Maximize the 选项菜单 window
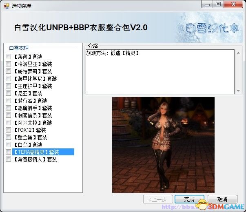Viewport: 246px width, 212px height. click(x=218, y=4)
